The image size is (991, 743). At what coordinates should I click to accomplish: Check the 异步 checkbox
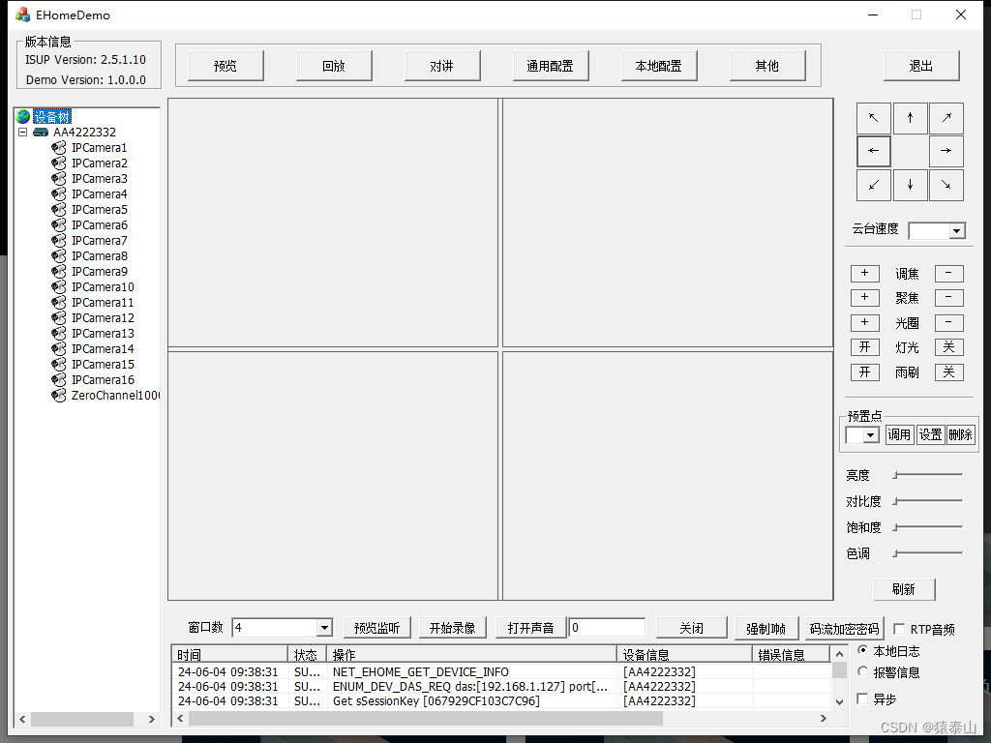pyautogui.click(x=862, y=698)
